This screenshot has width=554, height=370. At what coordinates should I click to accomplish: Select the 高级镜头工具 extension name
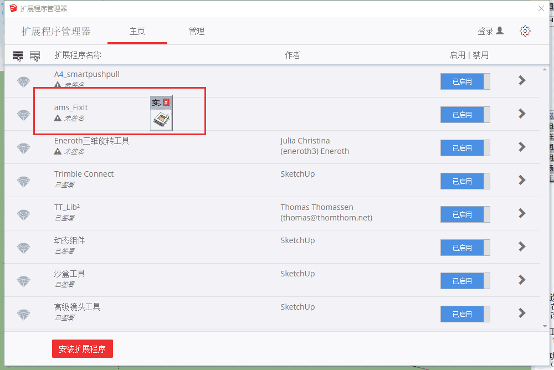78,307
